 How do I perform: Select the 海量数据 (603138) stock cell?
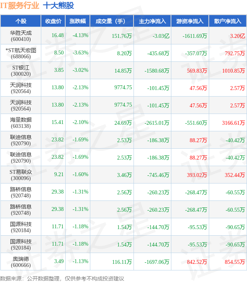pyautogui.click(x=21, y=123)
